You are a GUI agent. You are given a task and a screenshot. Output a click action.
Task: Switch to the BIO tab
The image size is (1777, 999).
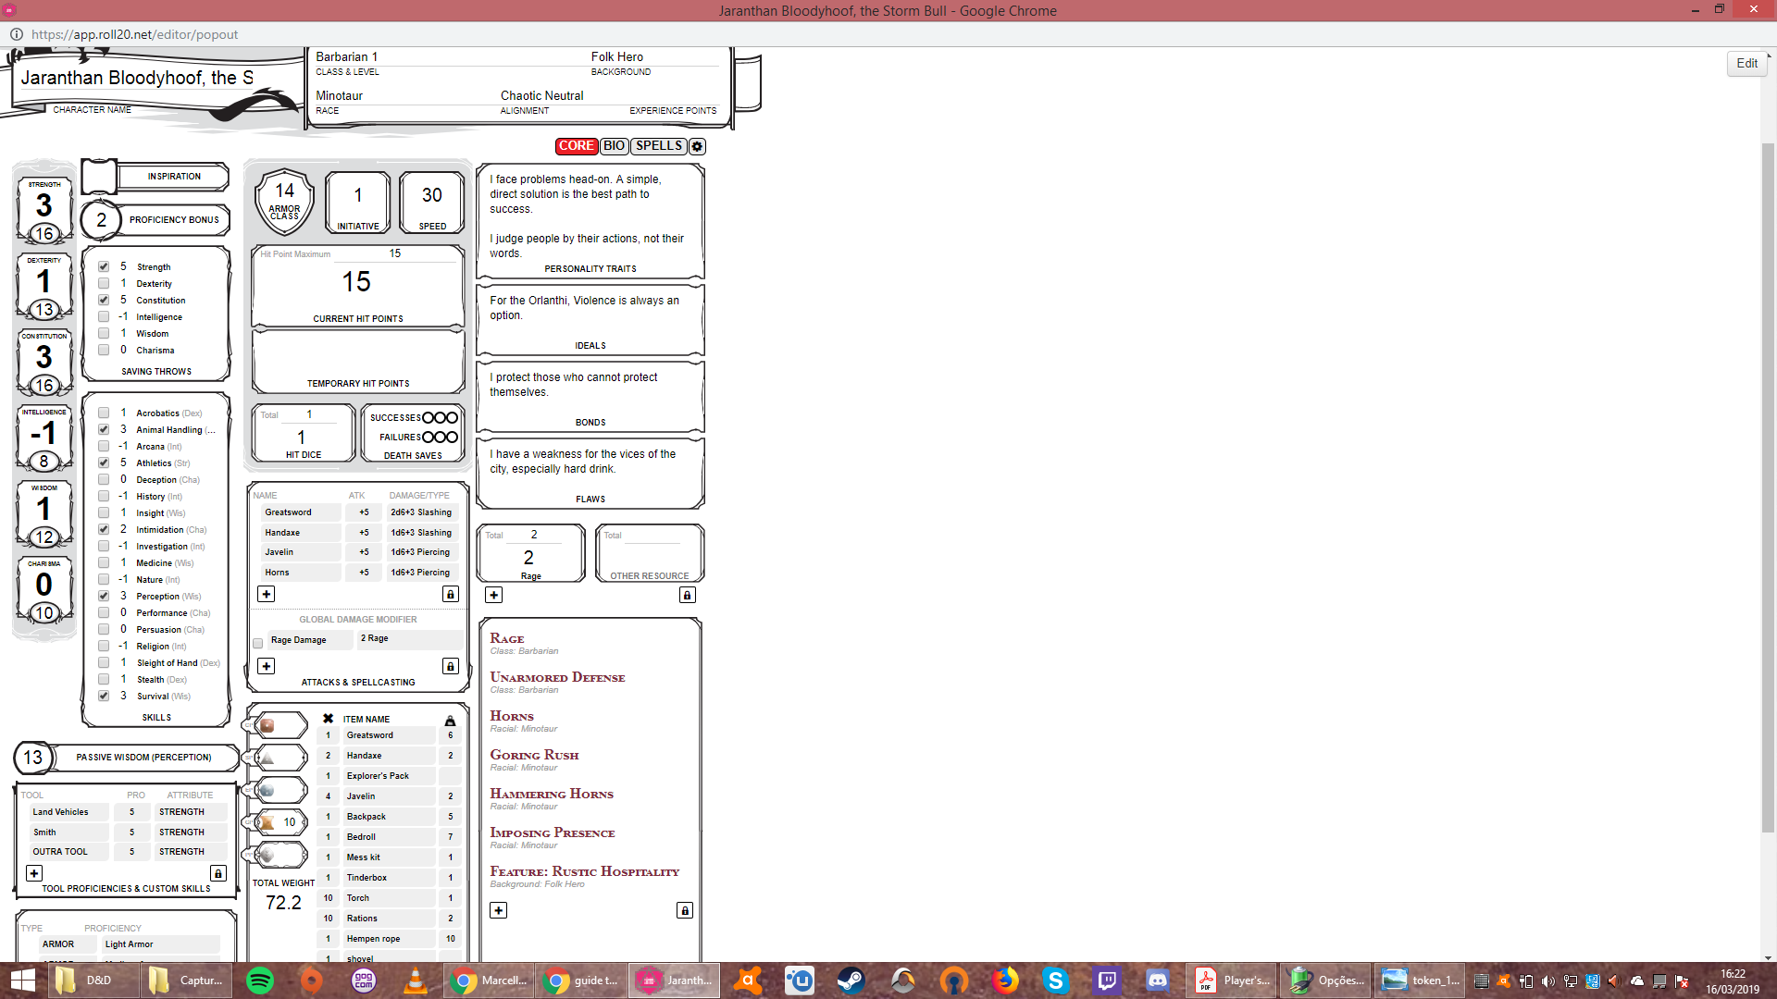pyautogui.click(x=614, y=146)
